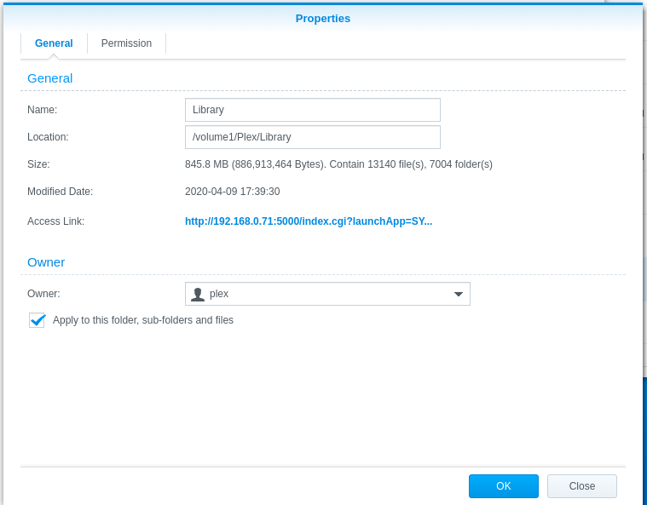647x505 pixels.
Task: Toggle Apply to sub-folders and files checkbox
Action: pyautogui.click(x=38, y=320)
